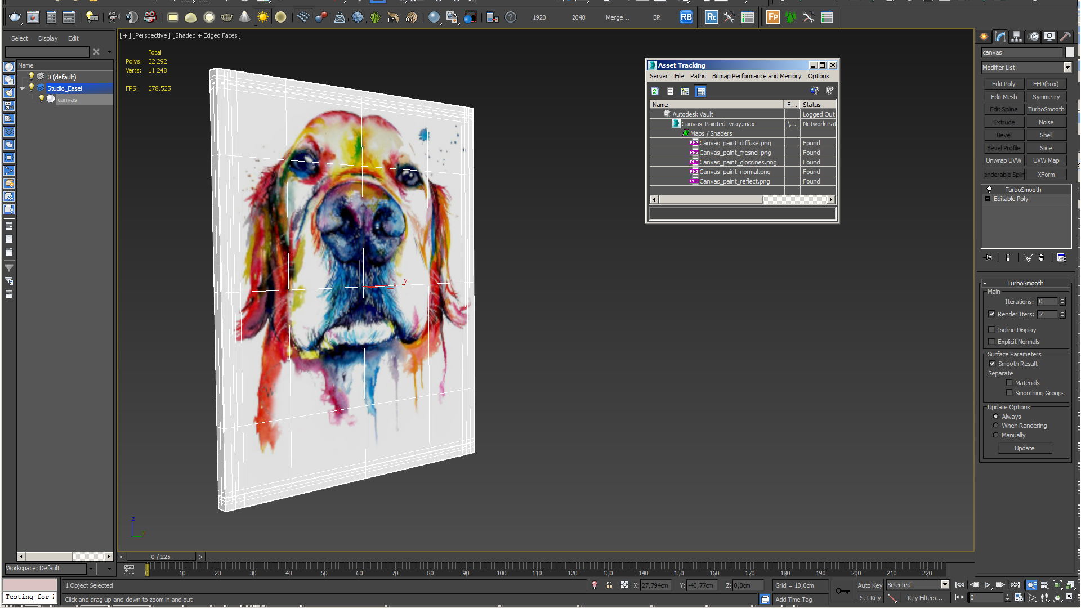This screenshot has width=1081, height=608.
Task: Click the wireframe teapot icon in toolbar
Action: tap(226, 17)
